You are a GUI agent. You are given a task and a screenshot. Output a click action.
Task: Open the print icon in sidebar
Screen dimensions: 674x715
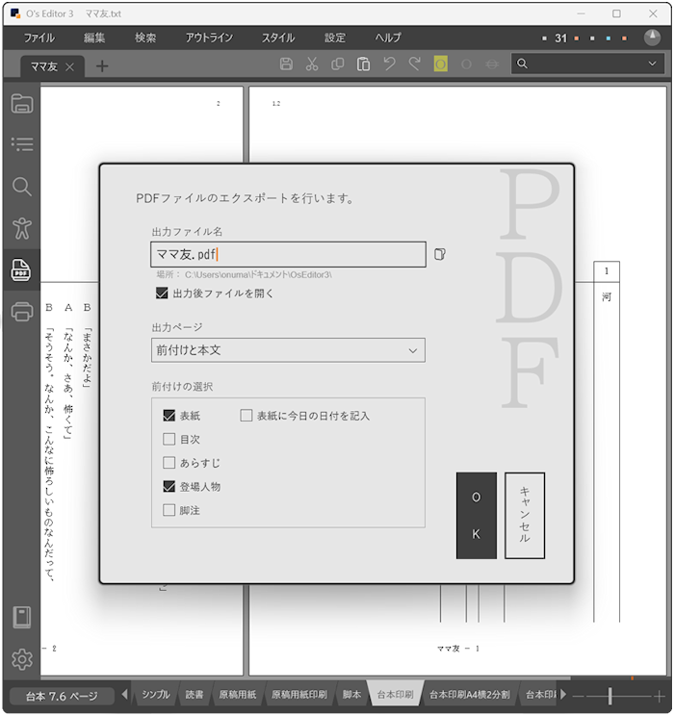pos(21,311)
